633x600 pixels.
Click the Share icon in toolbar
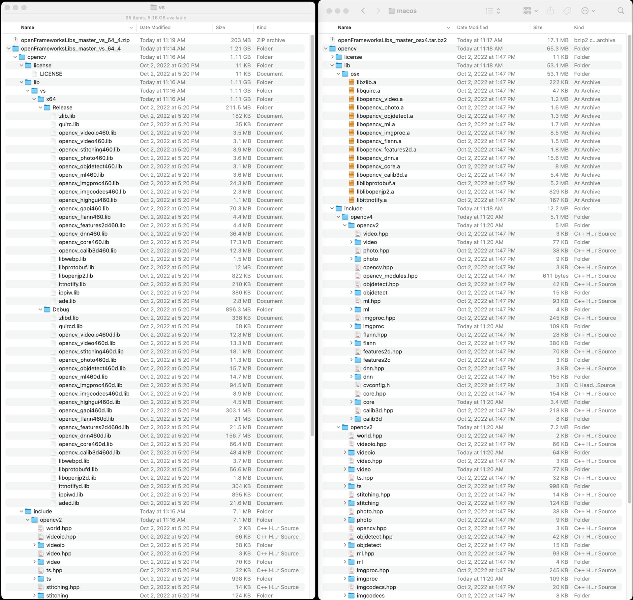click(551, 11)
